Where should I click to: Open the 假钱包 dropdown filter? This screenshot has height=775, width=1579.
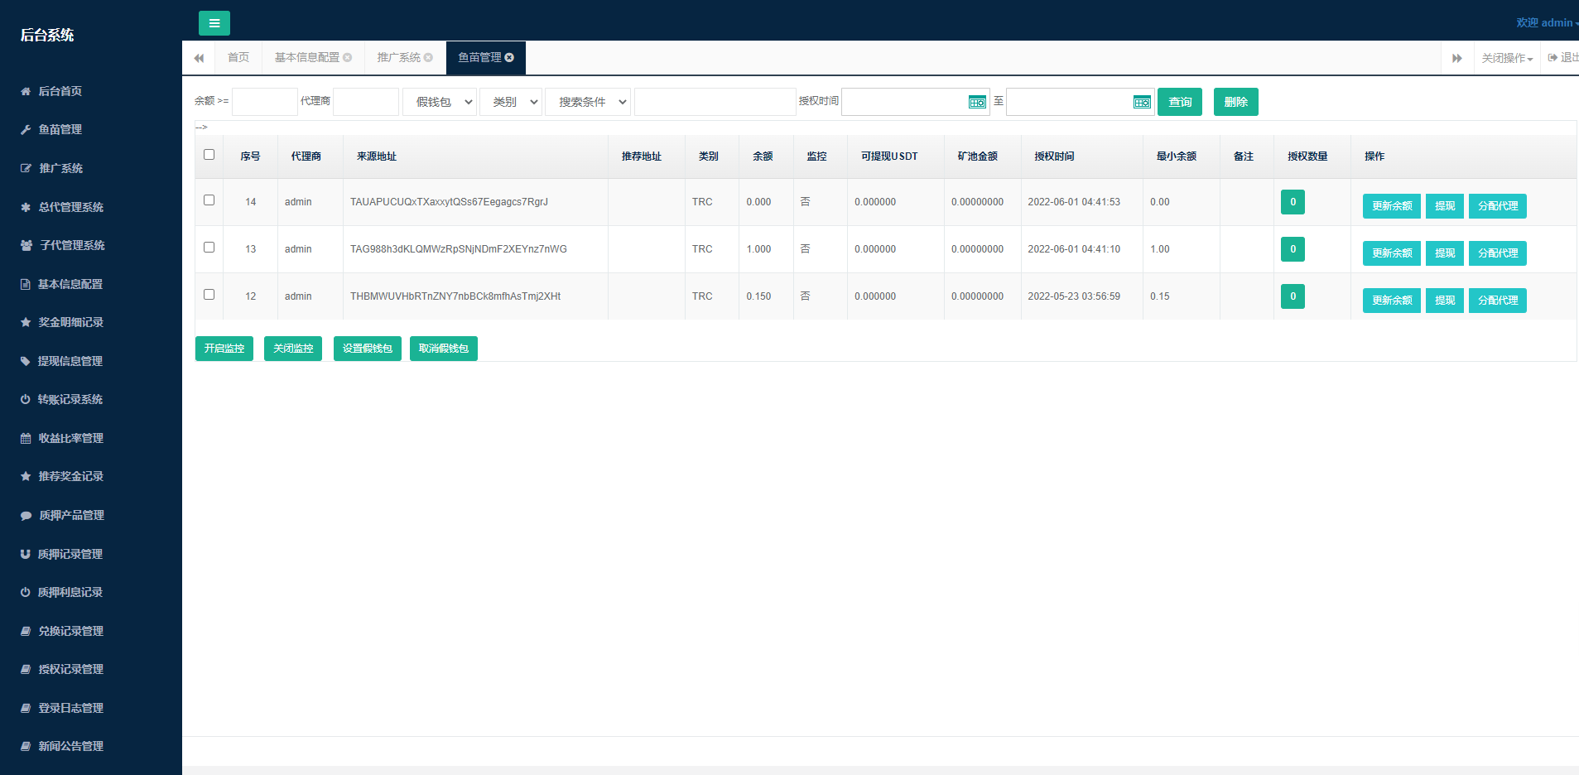[440, 102]
